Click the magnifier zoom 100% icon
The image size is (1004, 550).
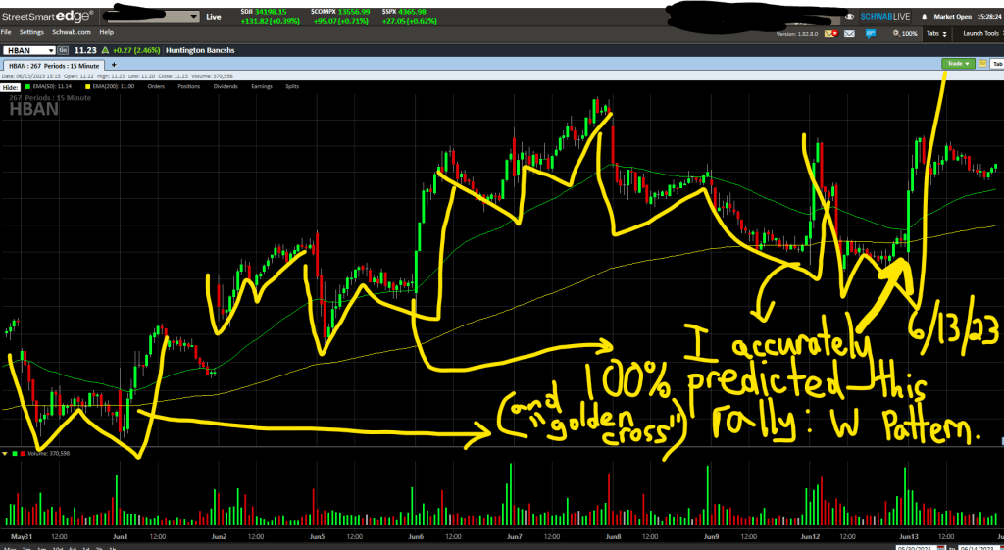point(896,33)
